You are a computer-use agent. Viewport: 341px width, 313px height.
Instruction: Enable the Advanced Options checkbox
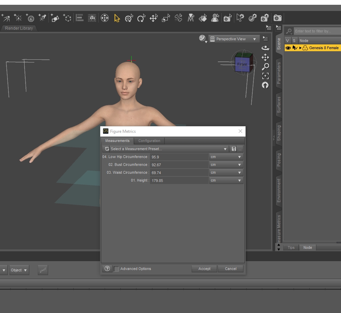116,269
